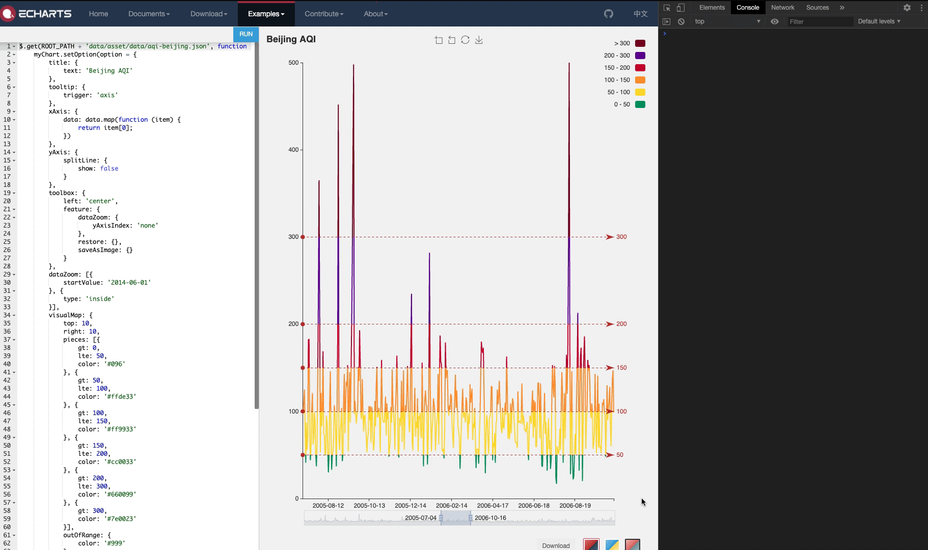The image size is (928, 550).
Task: Click the zoom reset (back) tool
Action: point(452,40)
